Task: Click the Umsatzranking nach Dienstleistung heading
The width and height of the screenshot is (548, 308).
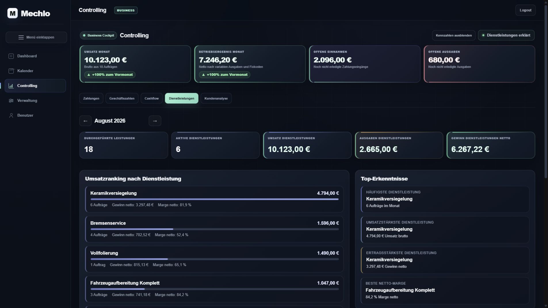Action: pyautogui.click(x=133, y=179)
